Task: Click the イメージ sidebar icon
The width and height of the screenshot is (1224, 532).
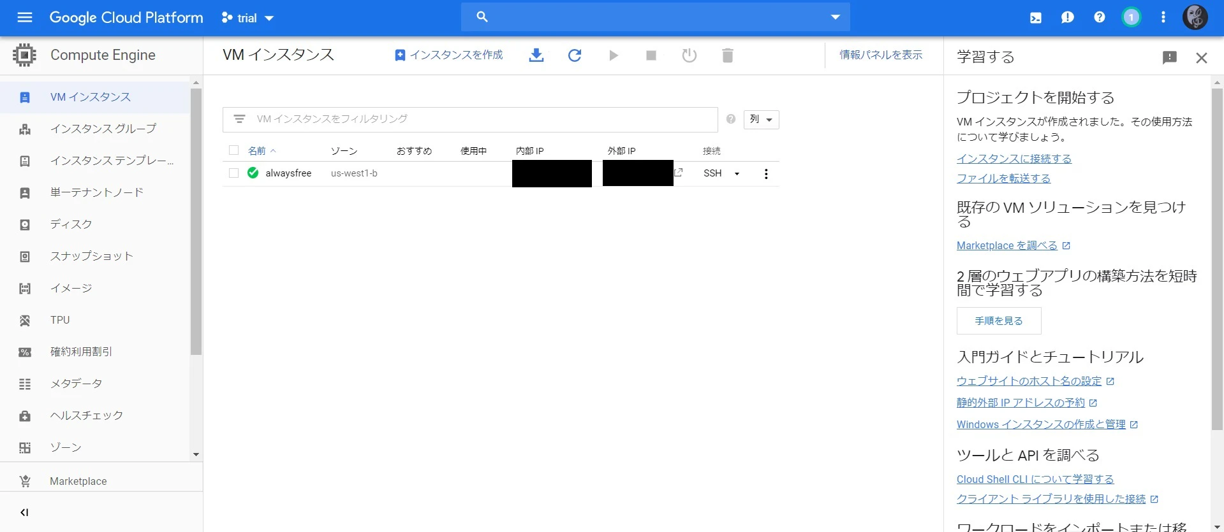Action: [x=25, y=289]
